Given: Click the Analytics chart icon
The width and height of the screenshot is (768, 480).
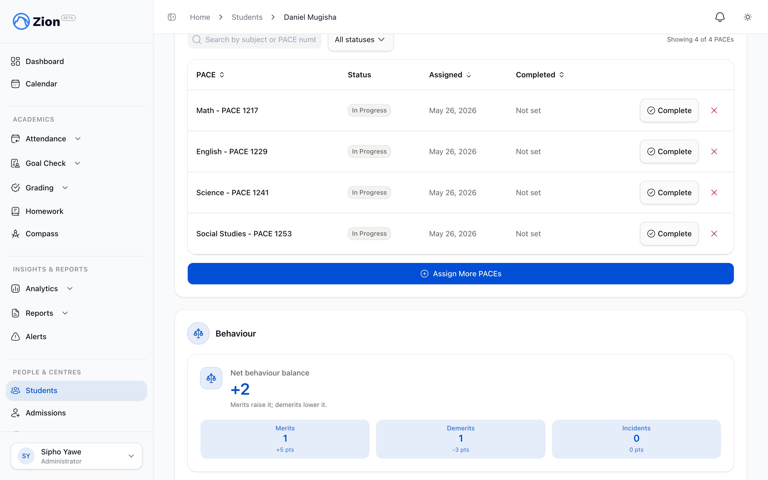Looking at the screenshot, I should [x=15, y=289].
